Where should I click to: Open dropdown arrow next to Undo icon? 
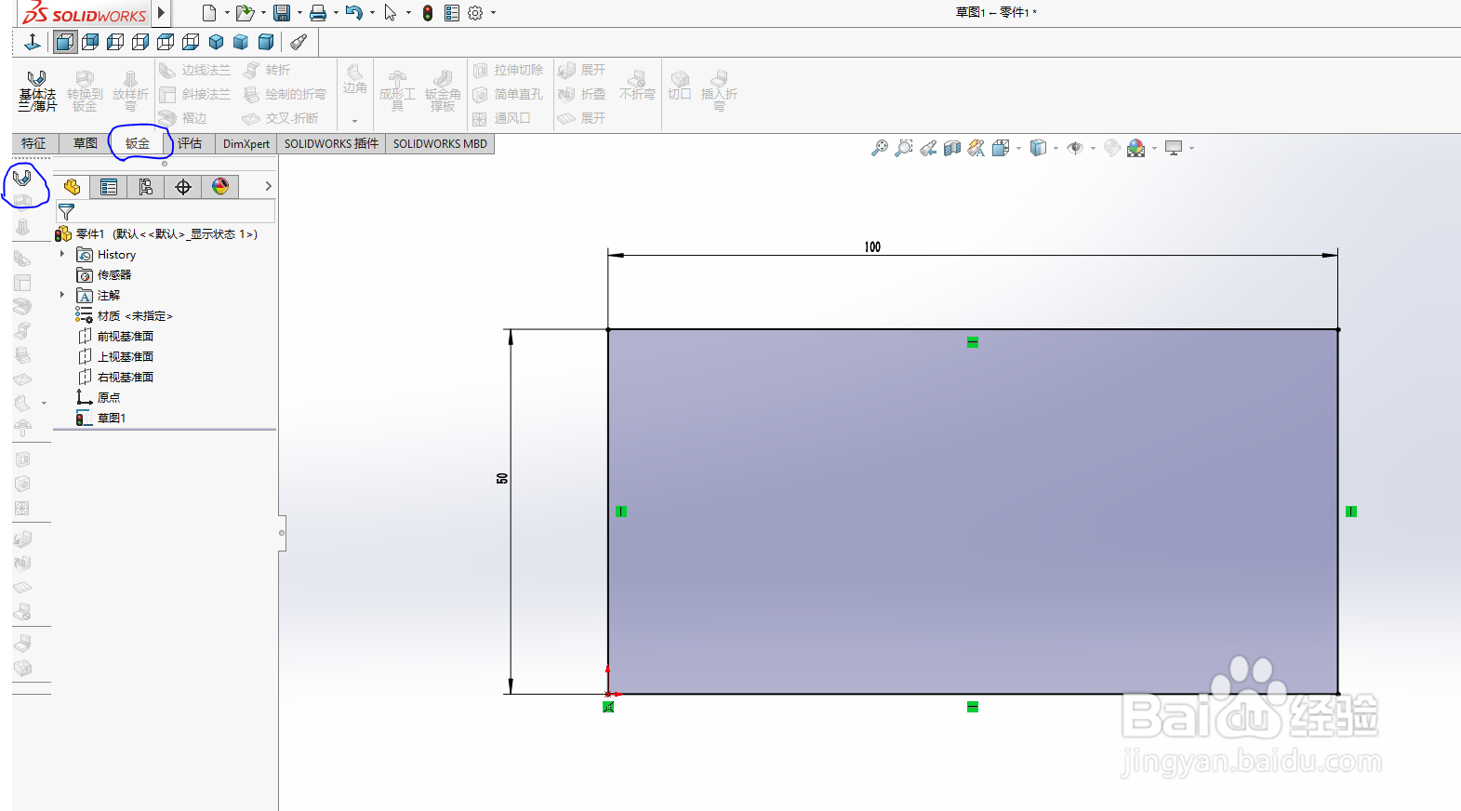(372, 13)
